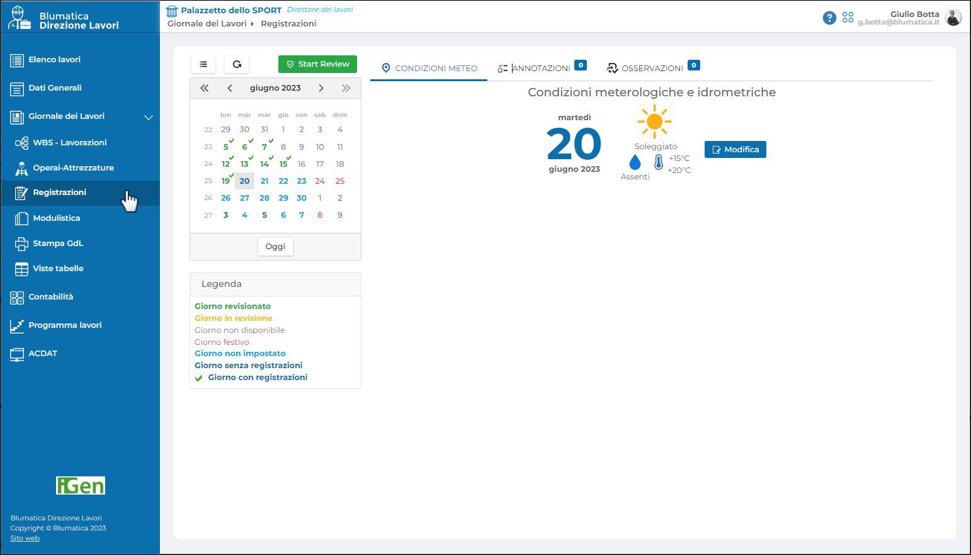Switch to the Annotazioni tab
This screenshot has height=555, width=971.
tap(540, 68)
